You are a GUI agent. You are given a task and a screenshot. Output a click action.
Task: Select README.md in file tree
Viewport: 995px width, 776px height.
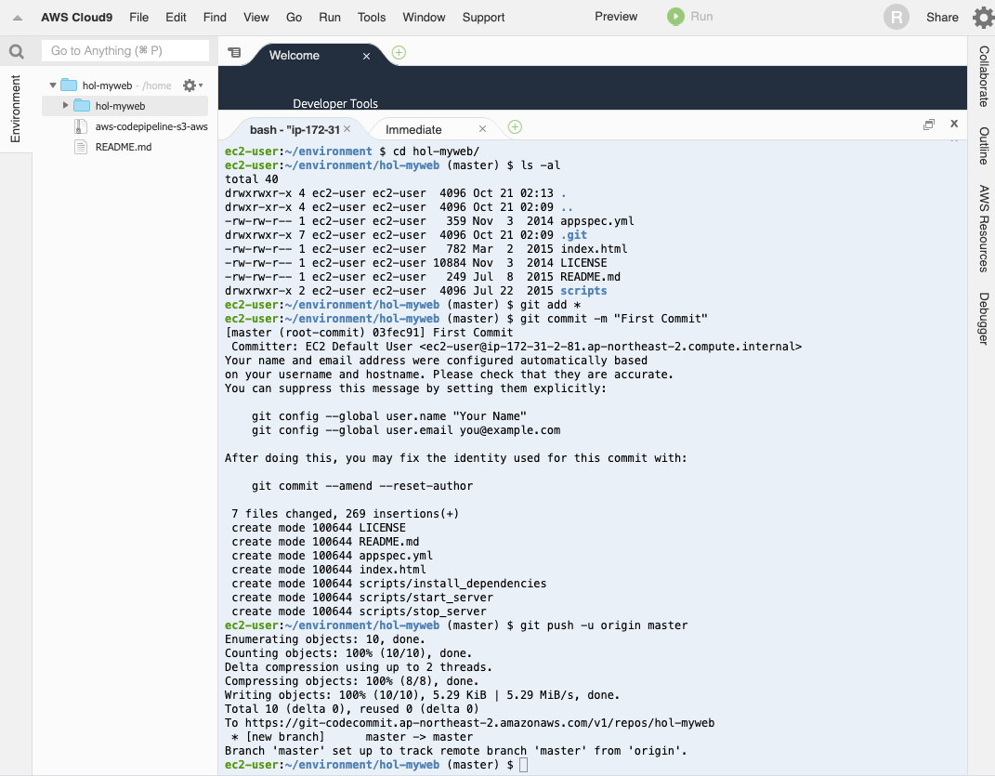coord(124,147)
